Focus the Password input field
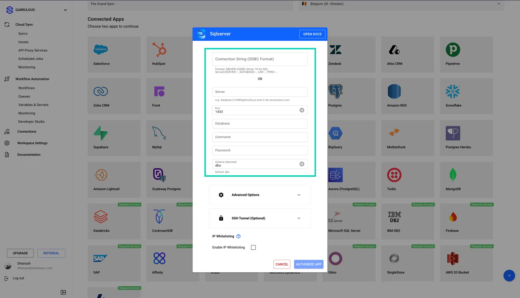This screenshot has width=520, height=298. (260, 150)
